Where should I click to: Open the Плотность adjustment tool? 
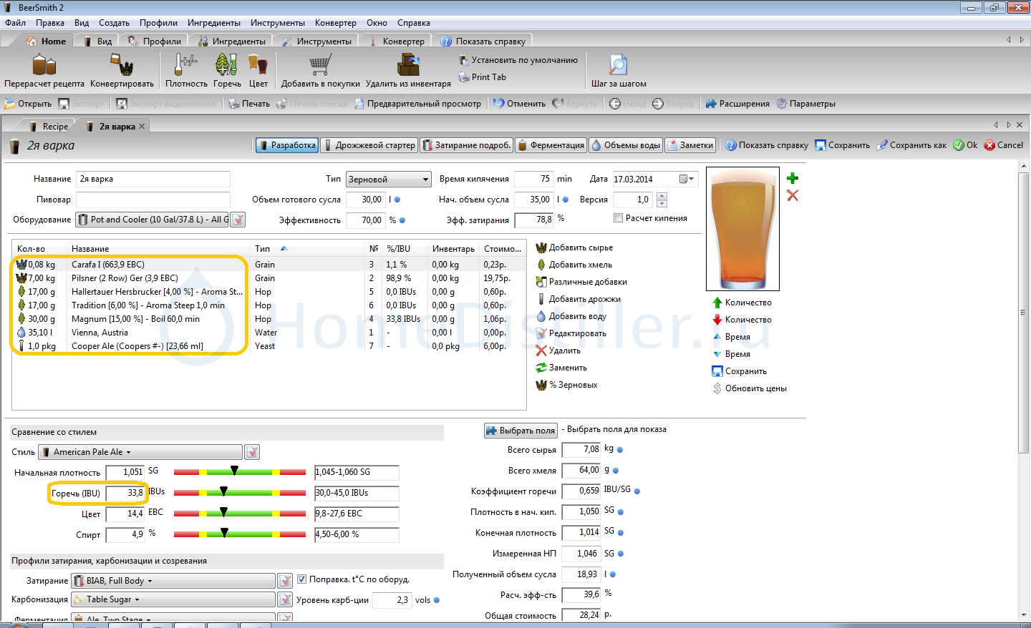(x=186, y=71)
